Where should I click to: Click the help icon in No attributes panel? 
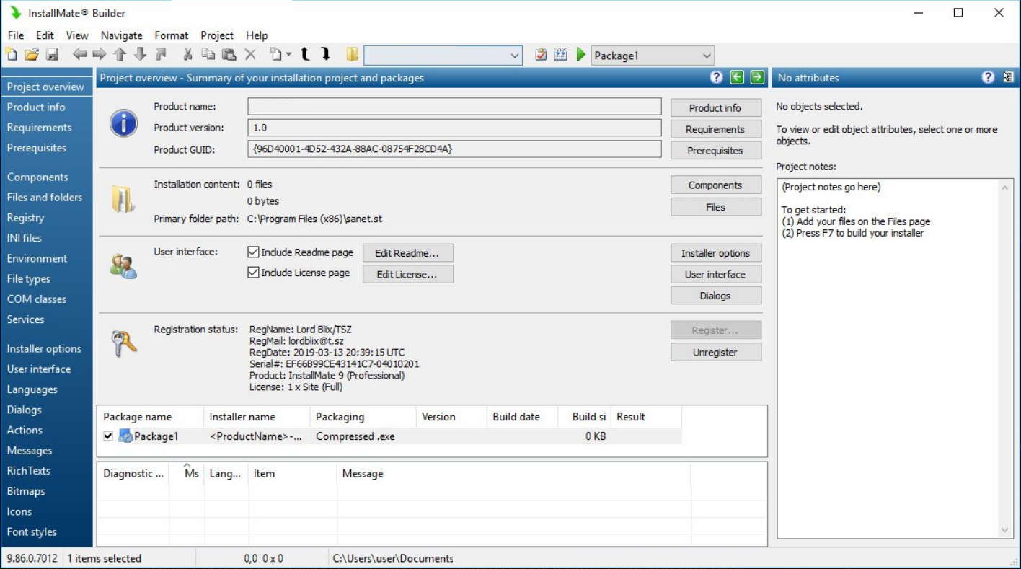pyautogui.click(x=988, y=77)
